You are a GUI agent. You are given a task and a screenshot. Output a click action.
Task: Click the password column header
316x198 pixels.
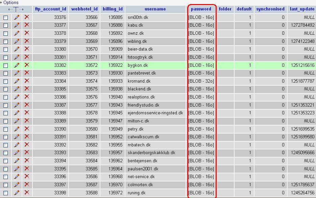[x=201, y=9]
